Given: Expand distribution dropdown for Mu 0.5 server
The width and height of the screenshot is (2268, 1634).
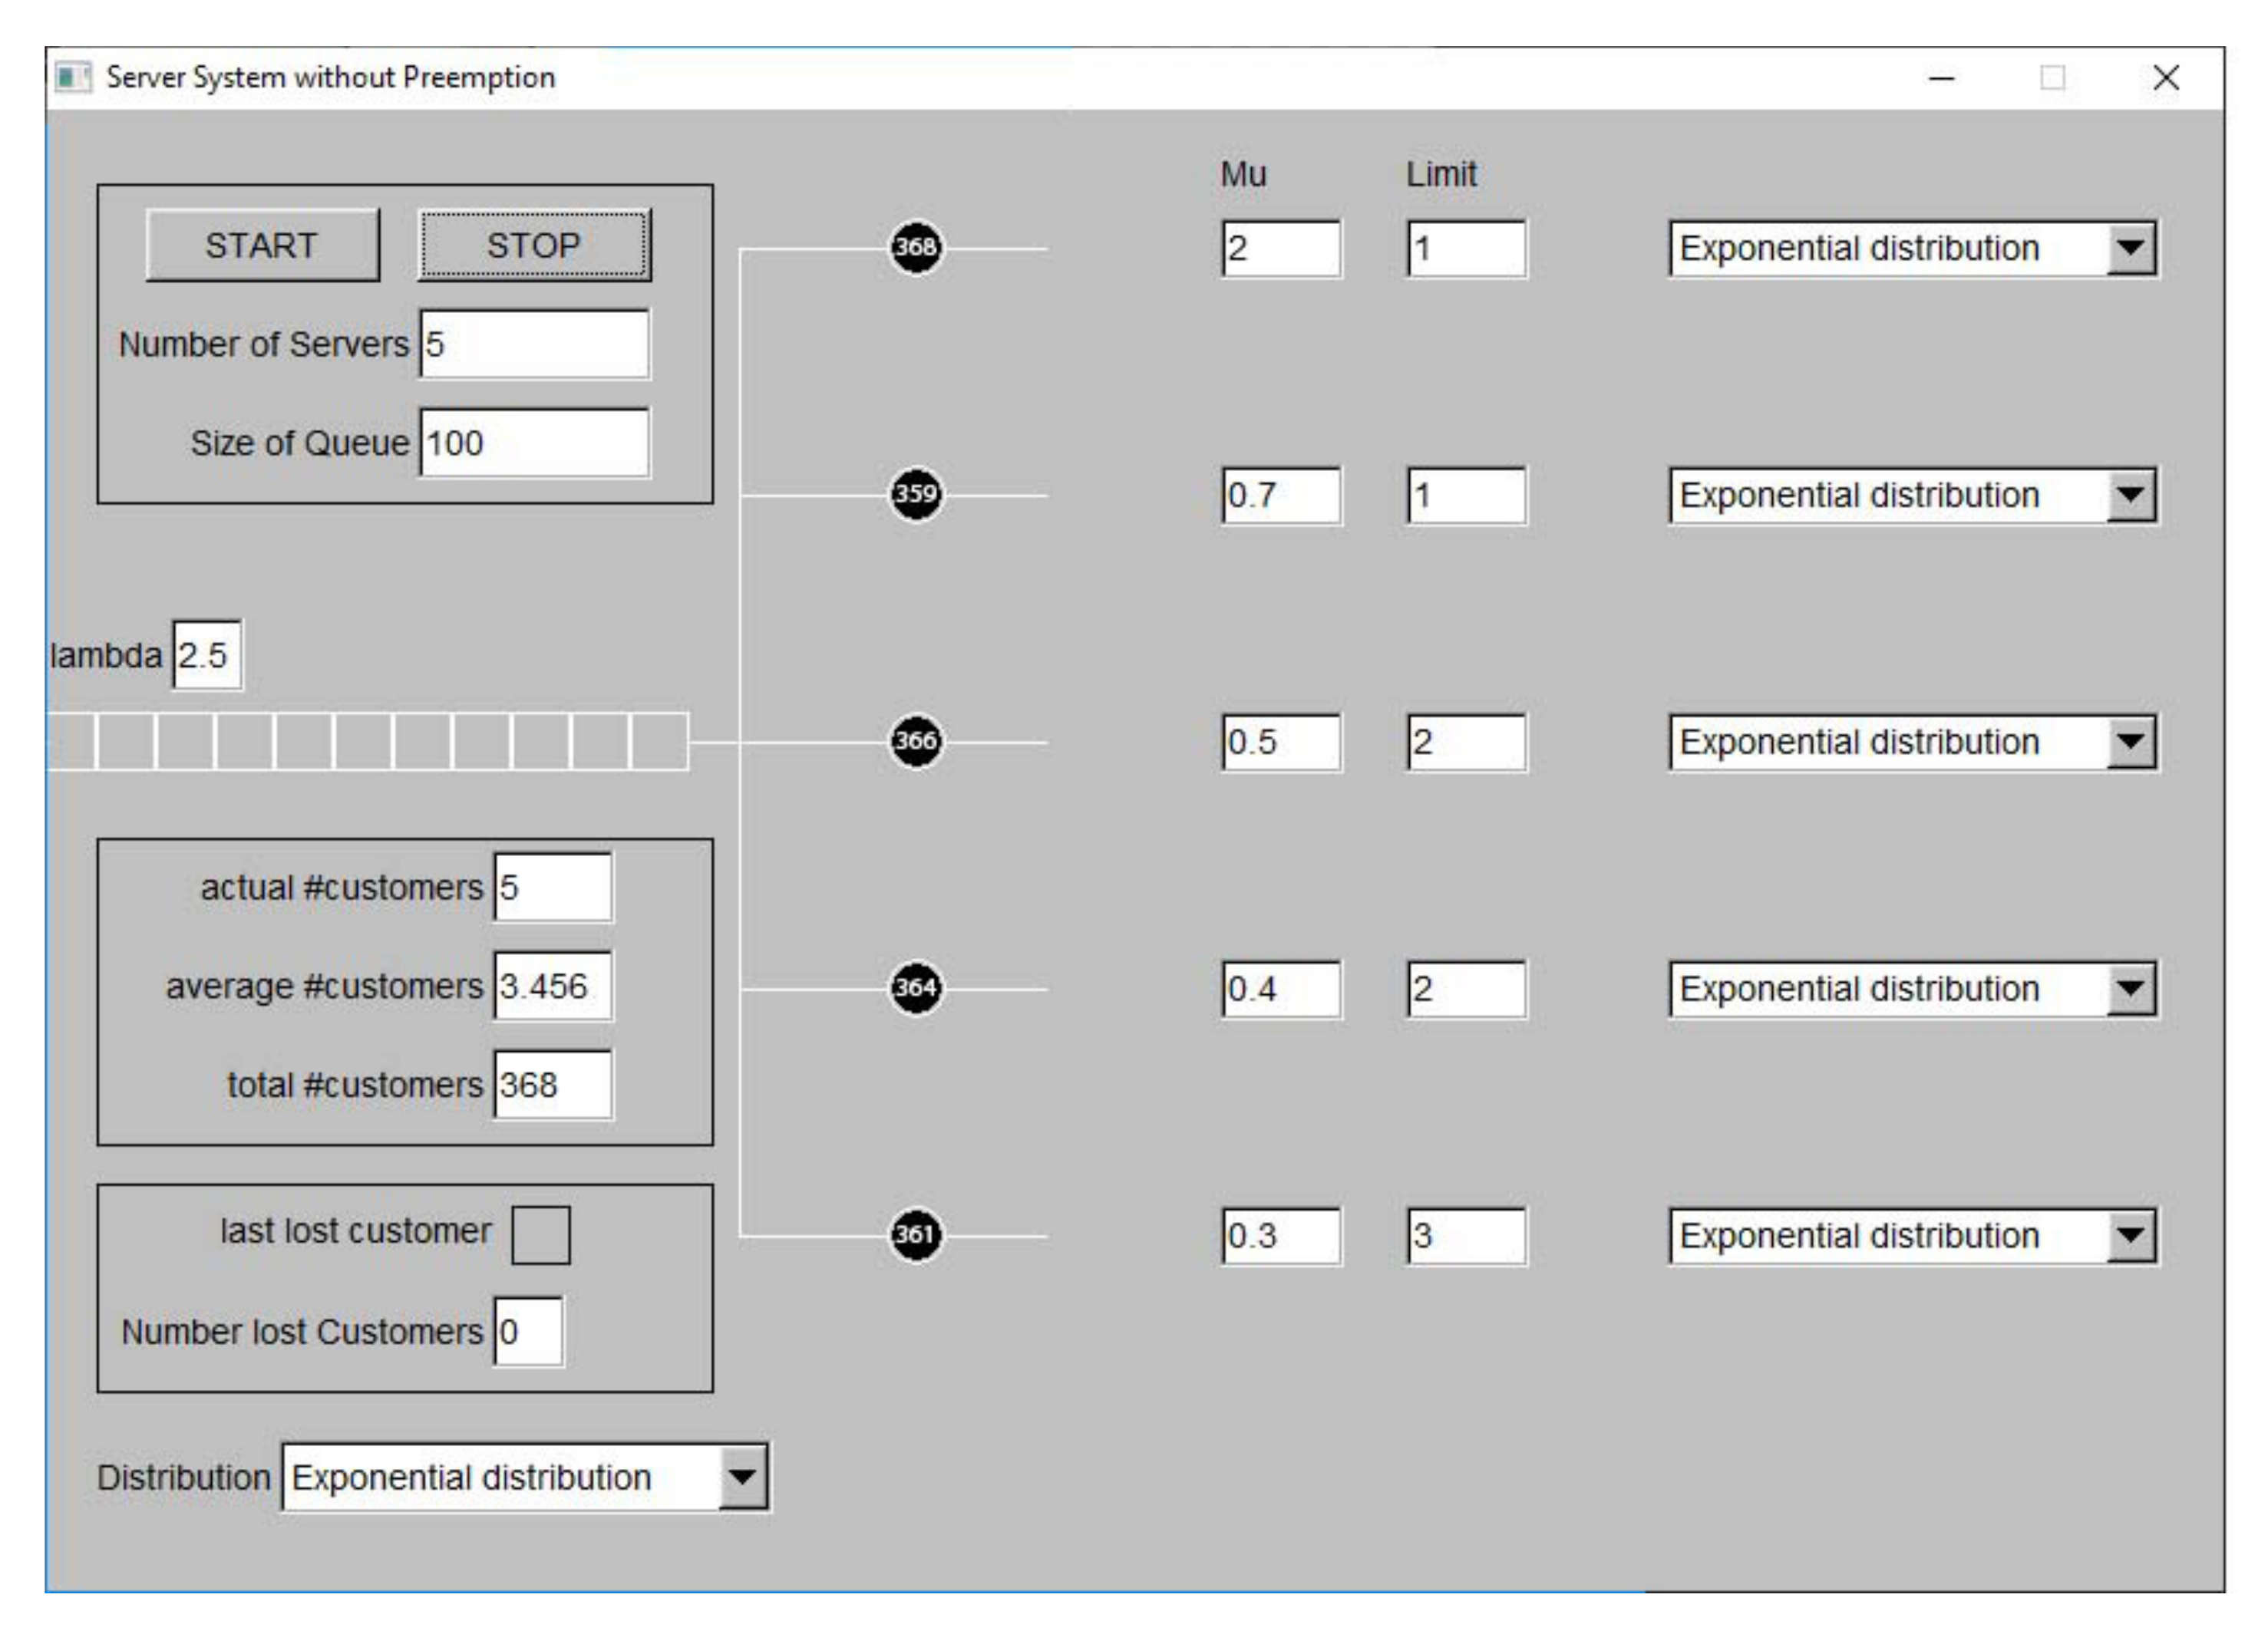Looking at the screenshot, I should [2130, 742].
